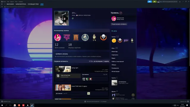Open the blue announcements button in the top bar
190x107 pixels.
[x=150, y=1]
